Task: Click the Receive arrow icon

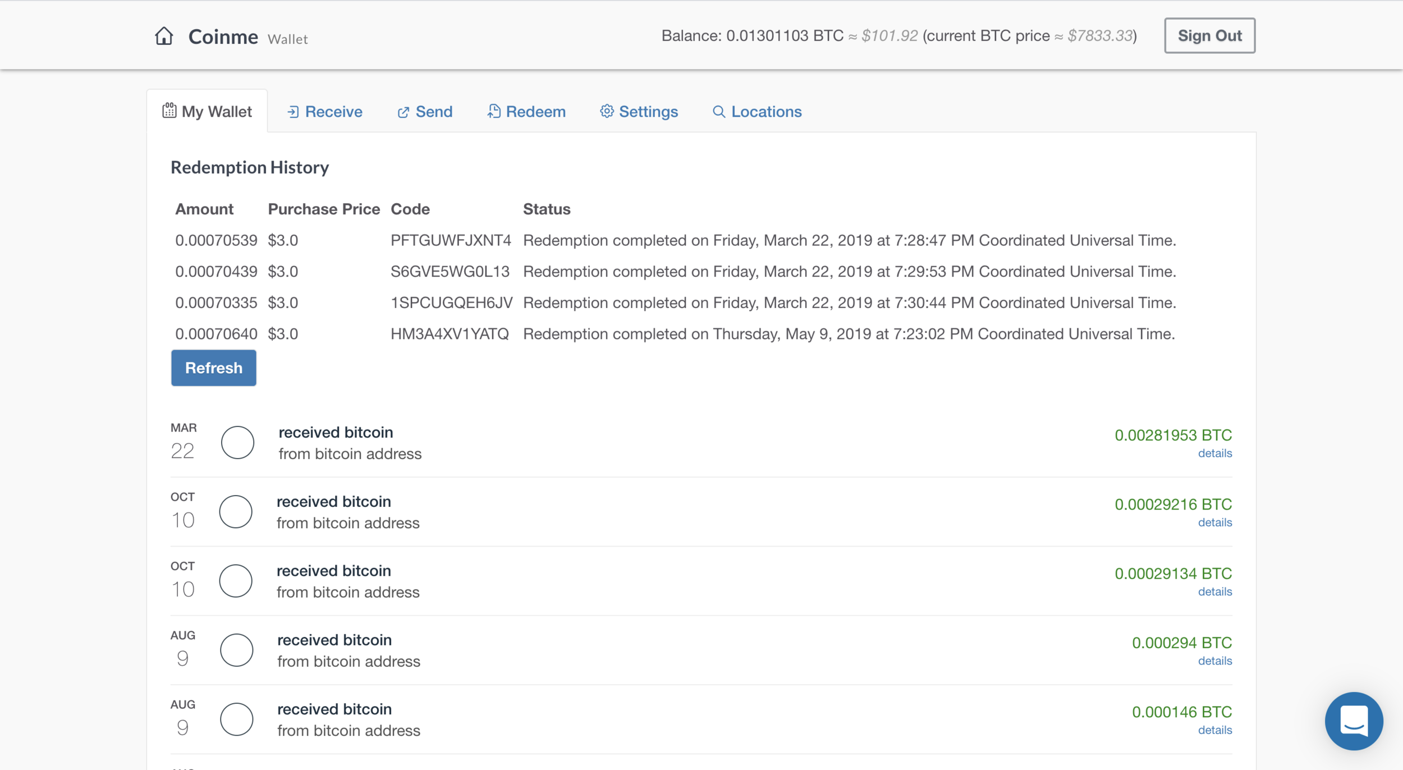Action: tap(293, 112)
